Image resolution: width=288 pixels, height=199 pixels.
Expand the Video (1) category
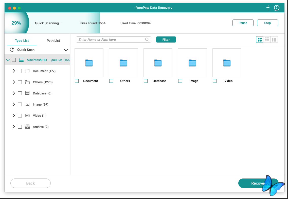click(14, 116)
